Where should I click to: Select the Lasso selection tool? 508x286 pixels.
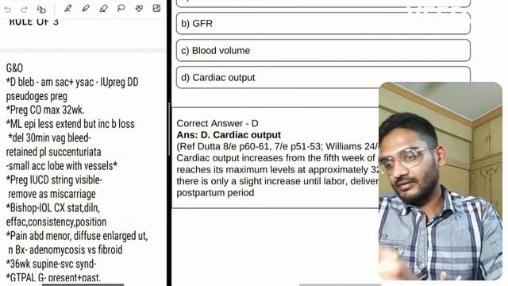point(121,9)
